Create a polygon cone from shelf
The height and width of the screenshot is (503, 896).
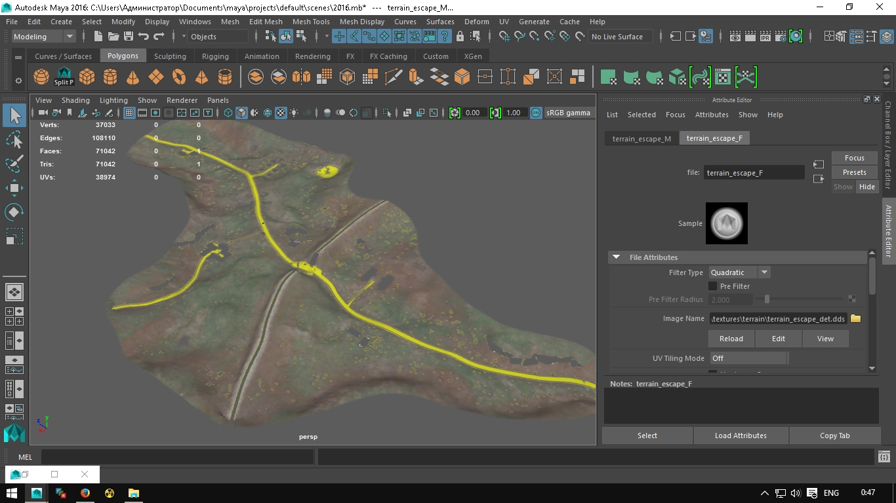pos(132,77)
